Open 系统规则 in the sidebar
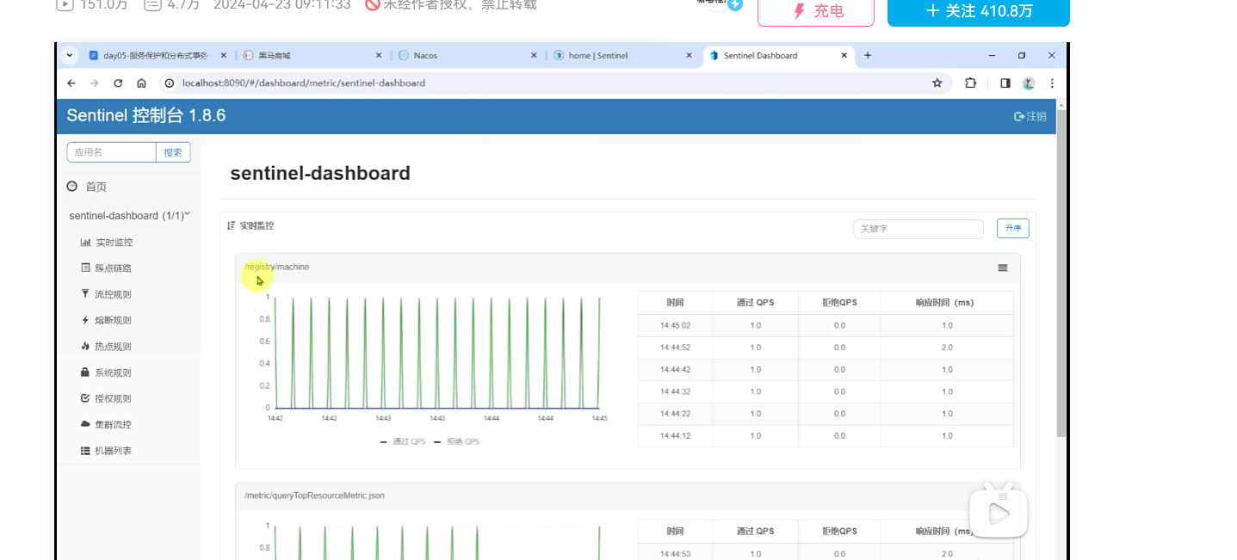Screen dimensions: 1237x560 [106, 372]
